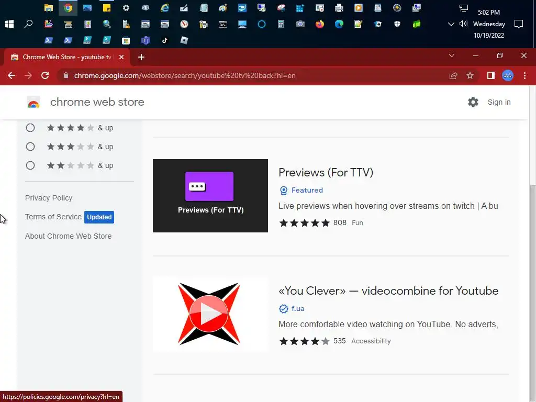Image resolution: width=536 pixels, height=402 pixels.
Task: Go back to the previous page
Action: 12,75
